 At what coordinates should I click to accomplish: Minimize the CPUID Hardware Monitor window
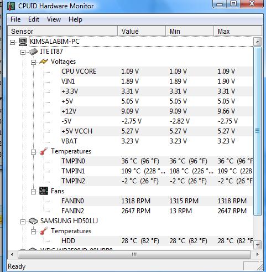[x=220, y=3]
